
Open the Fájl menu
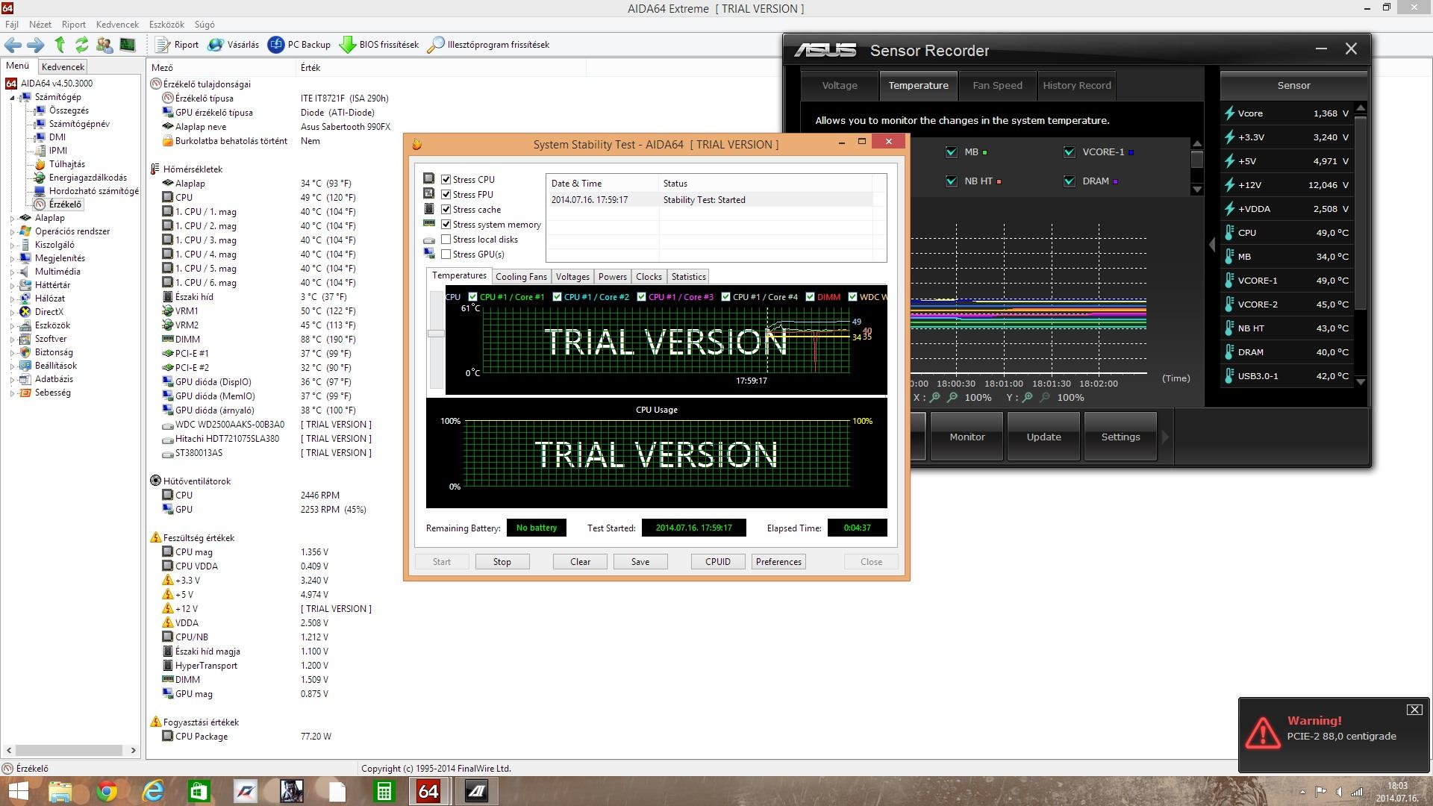click(x=12, y=25)
